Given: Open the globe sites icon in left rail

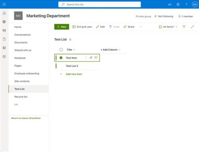Looking at the screenshot, I should pyautogui.click(x=4, y=22).
